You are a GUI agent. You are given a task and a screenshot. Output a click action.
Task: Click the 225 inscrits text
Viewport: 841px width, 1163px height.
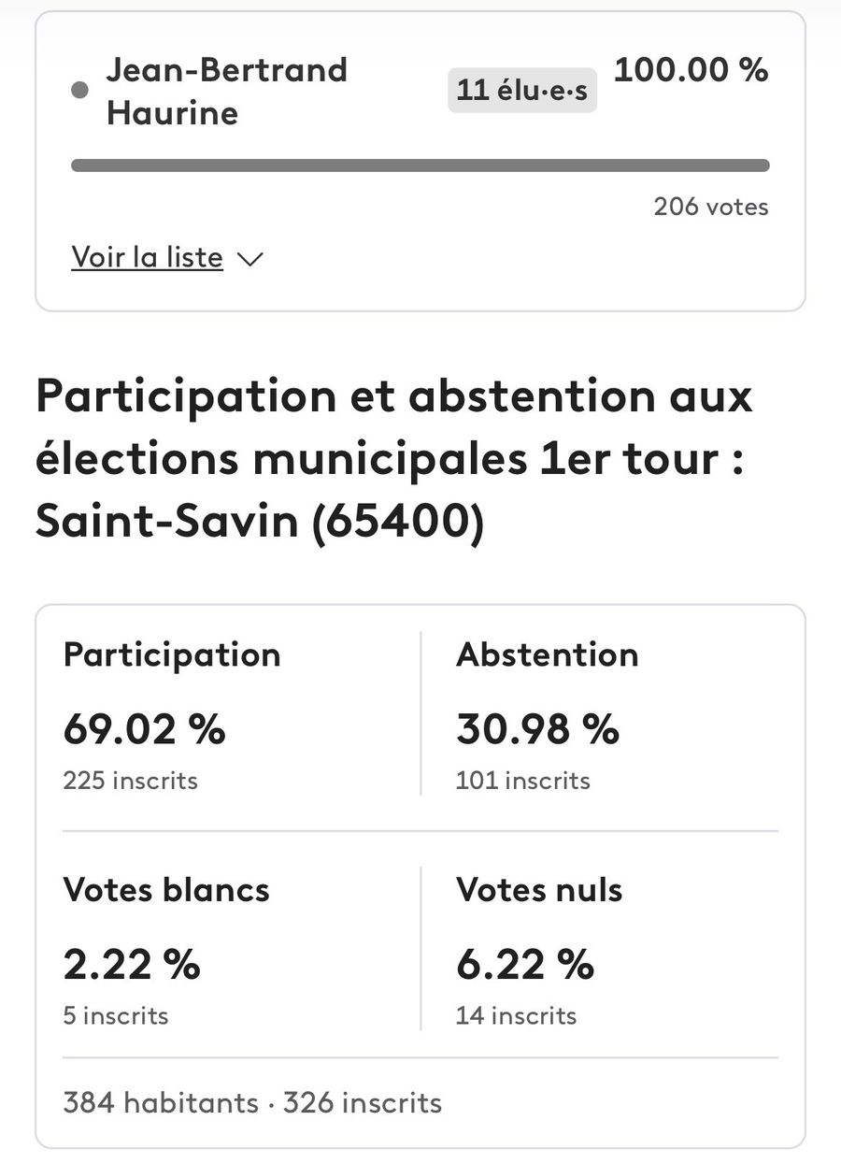[130, 781]
